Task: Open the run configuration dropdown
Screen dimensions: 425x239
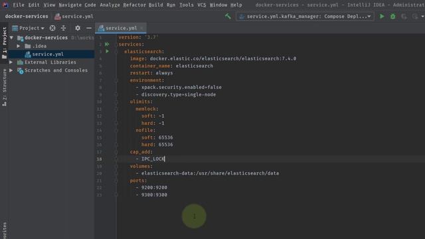Action: coord(305,16)
